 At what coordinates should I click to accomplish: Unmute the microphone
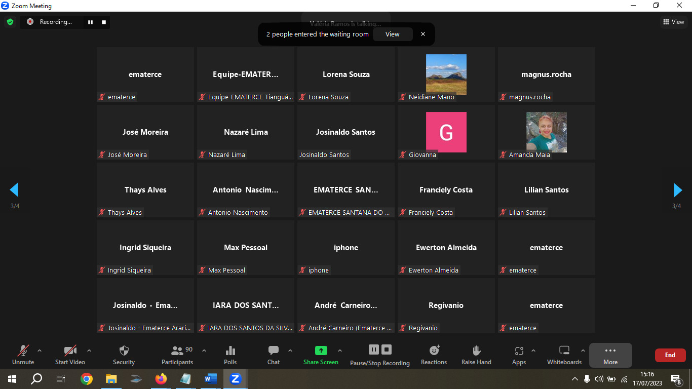point(23,355)
